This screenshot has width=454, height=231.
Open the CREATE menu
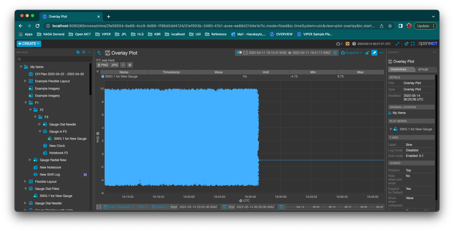[x=29, y=44]
